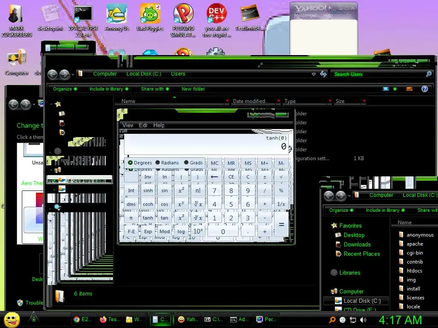The height and width of the screenshot is (328, 438).
Task: Open Include in library dropdown in Users window
Action: tap(109, 89)
